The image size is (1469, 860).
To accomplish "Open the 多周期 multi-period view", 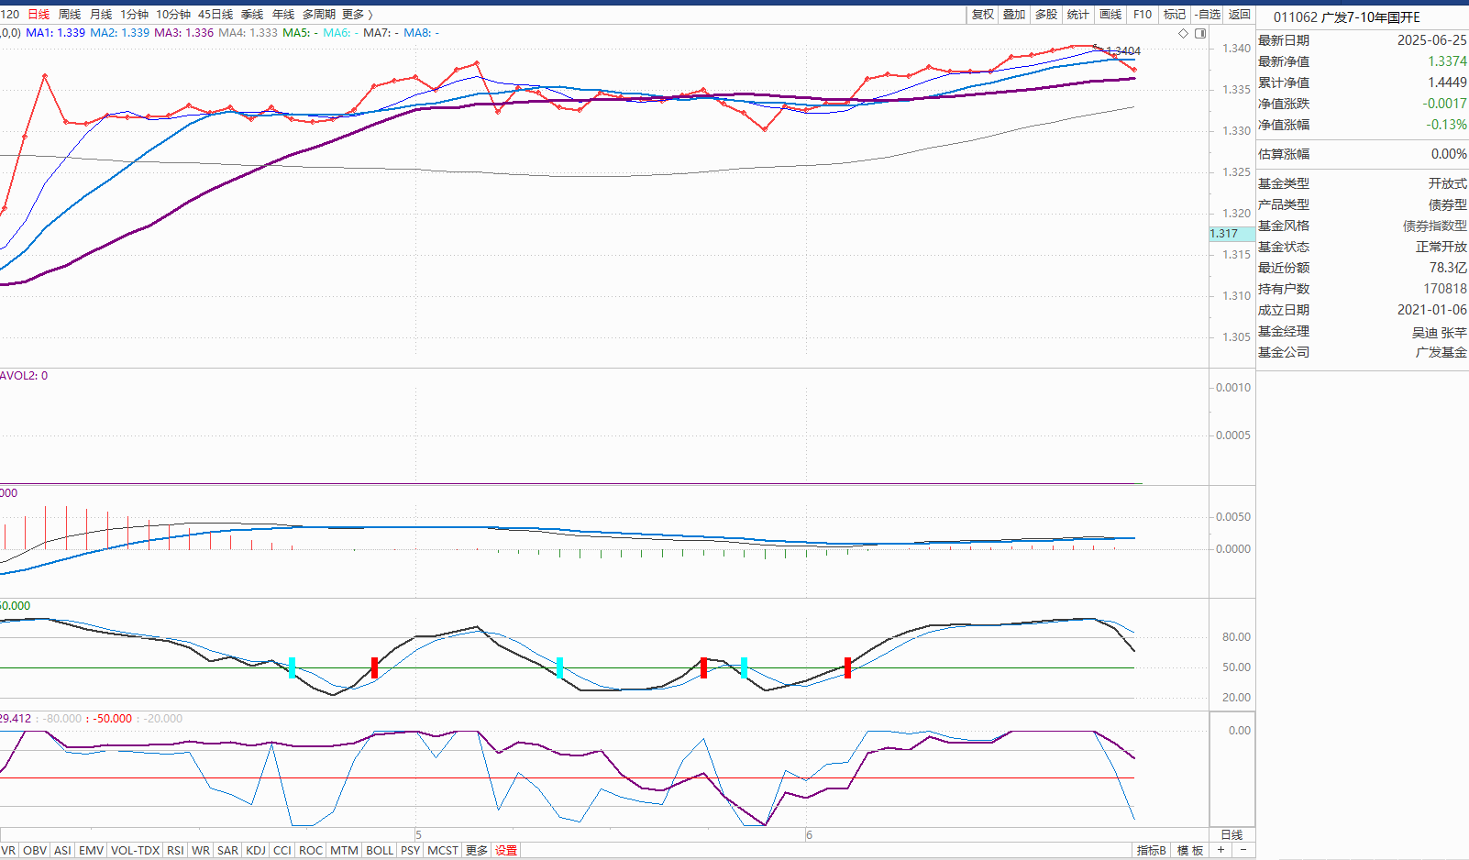I will (319, 15).
